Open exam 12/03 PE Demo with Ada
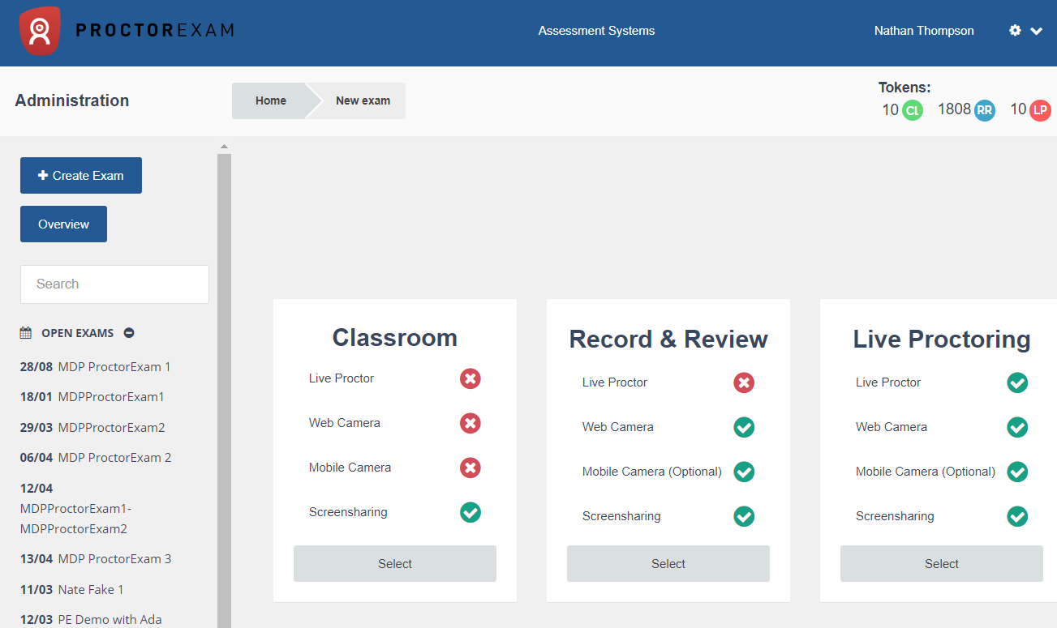 [x=91, y=620]
